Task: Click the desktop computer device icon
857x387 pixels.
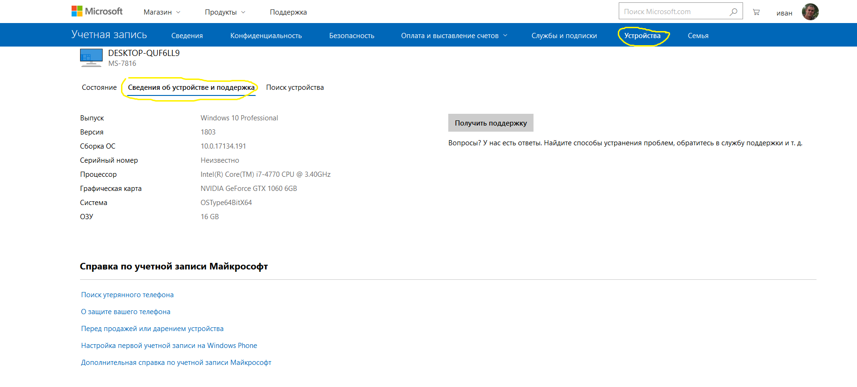Action: click(x=91, y=58)
